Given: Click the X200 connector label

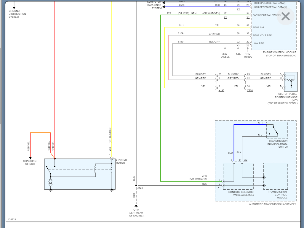Looking at the screenshot, I should [x=250, y=90].
